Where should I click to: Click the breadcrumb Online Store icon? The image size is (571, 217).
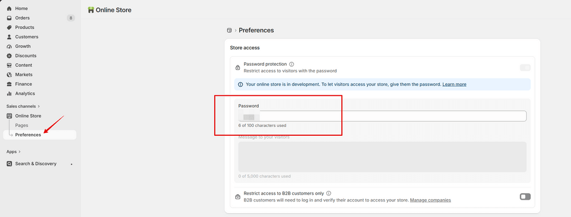click(229, 30)
